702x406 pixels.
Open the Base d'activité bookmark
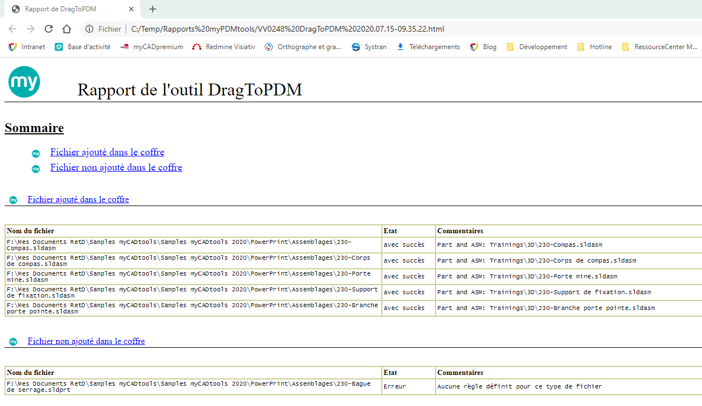pos(83,47)
